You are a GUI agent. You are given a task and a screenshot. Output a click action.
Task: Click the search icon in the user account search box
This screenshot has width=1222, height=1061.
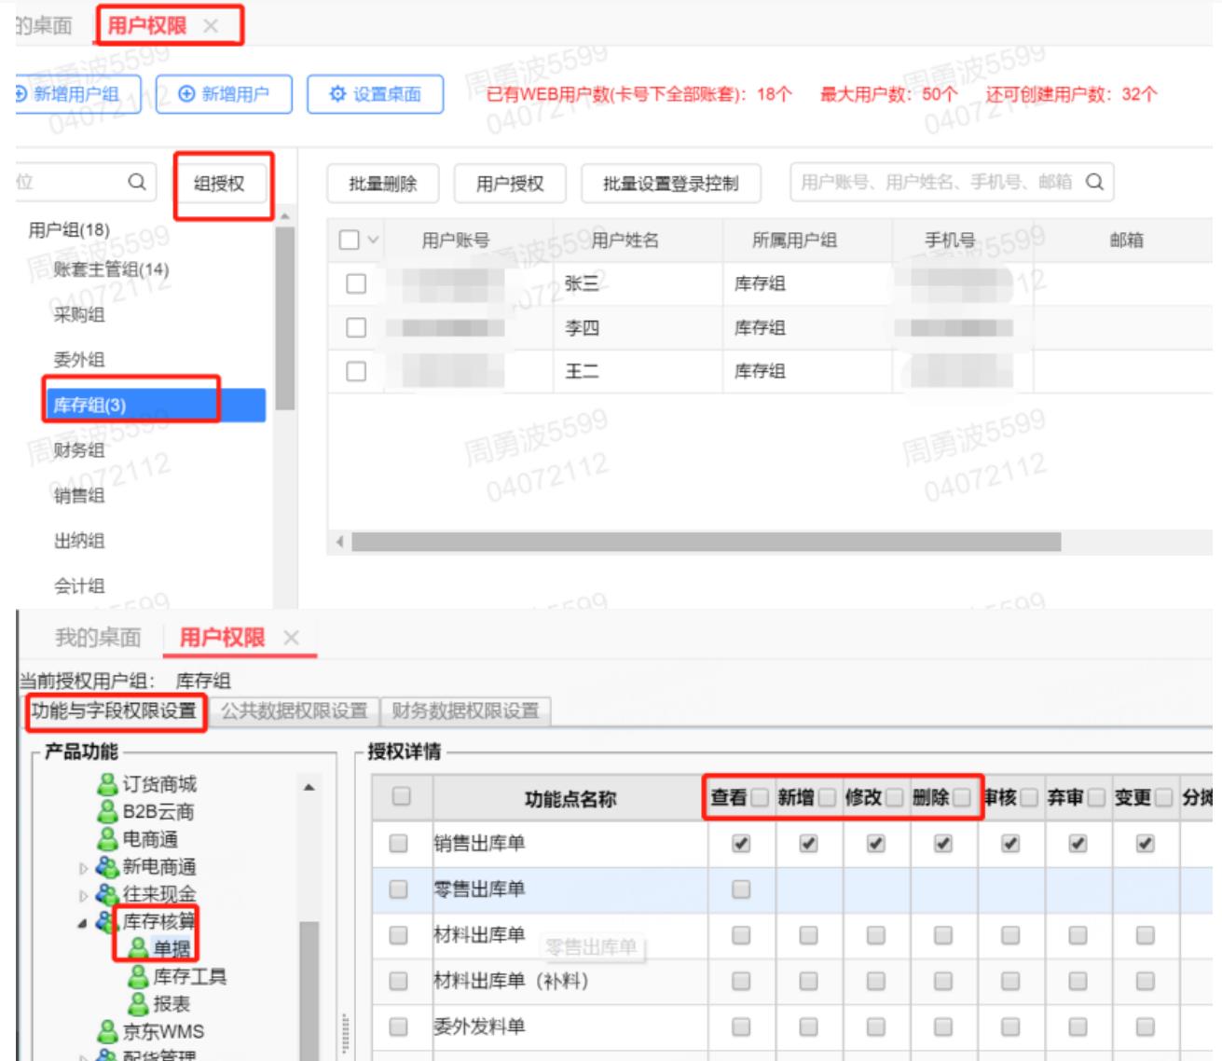coord(1095,182)
